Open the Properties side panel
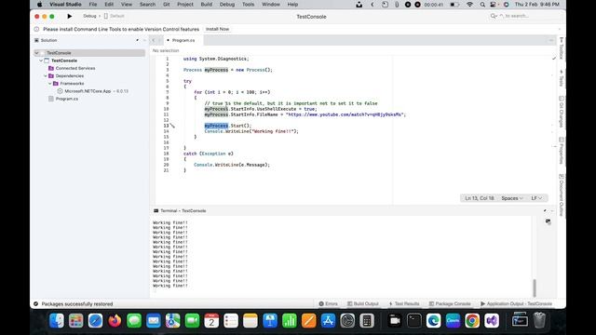The width and height of the screenshot is (596, 335). tap(562, 151)
